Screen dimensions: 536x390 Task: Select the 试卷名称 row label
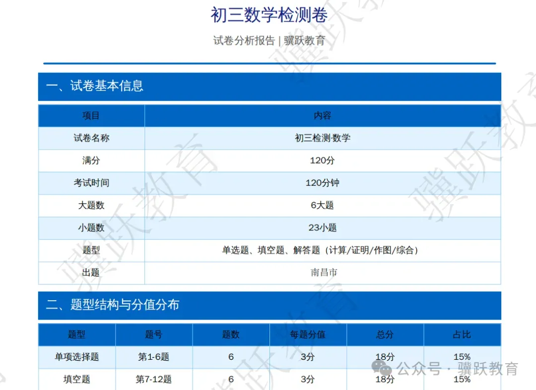pyautogui.click(x=91, y=138)
